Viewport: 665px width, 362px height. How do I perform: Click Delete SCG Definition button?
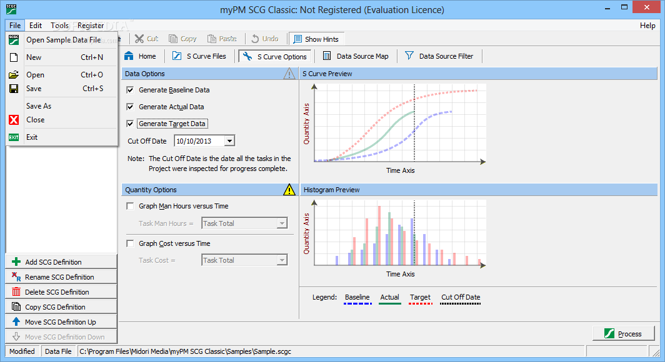coord(61,292)
